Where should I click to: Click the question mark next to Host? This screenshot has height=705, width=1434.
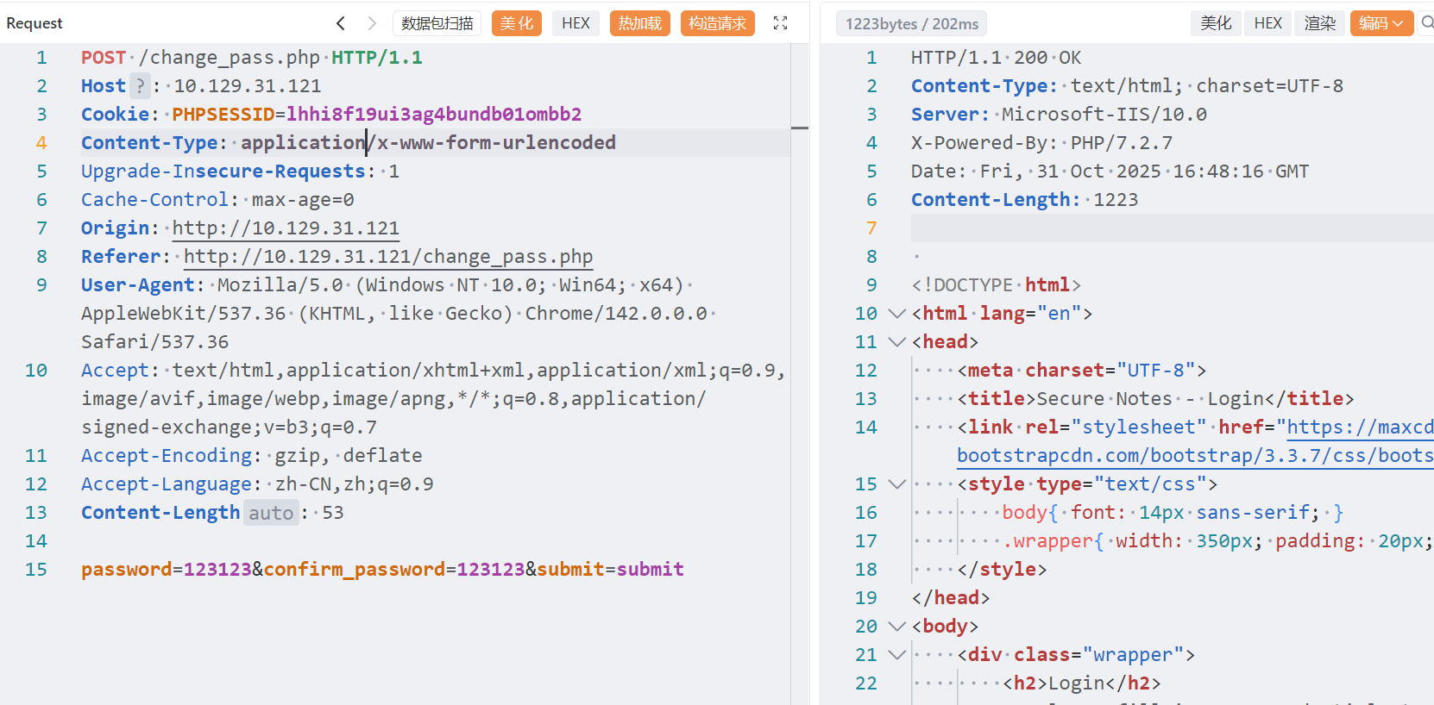(140, 86)
